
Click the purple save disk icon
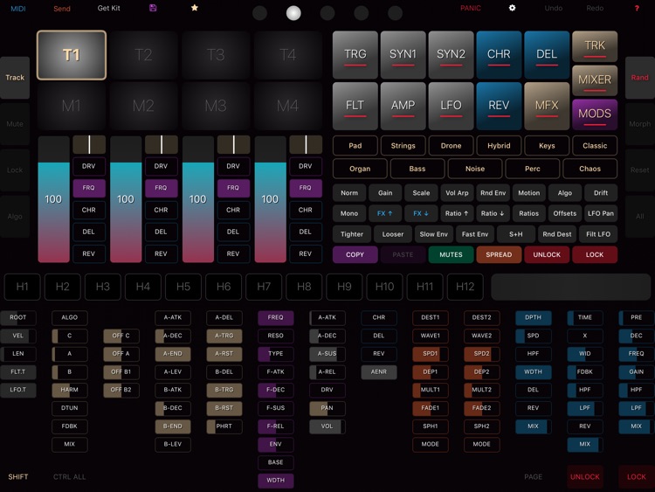tap(153, 8)
